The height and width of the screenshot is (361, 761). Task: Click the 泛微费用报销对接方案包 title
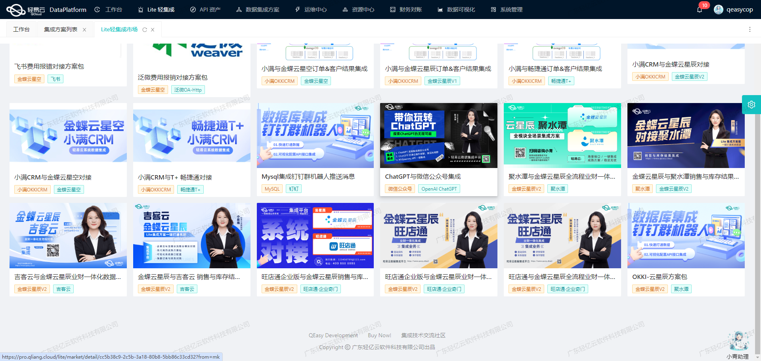173,77
